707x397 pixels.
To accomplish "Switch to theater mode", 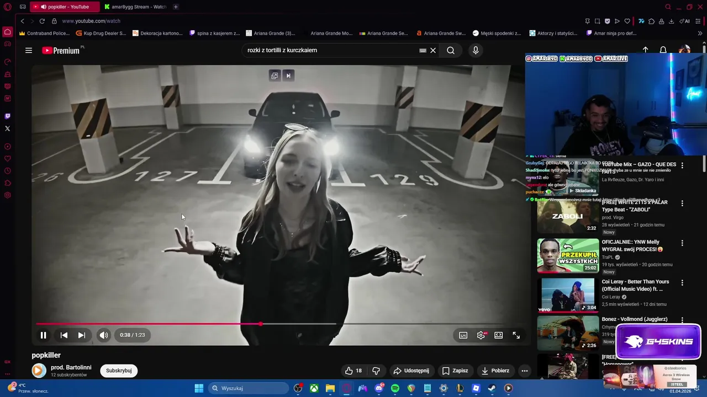I will pos(499,335).
